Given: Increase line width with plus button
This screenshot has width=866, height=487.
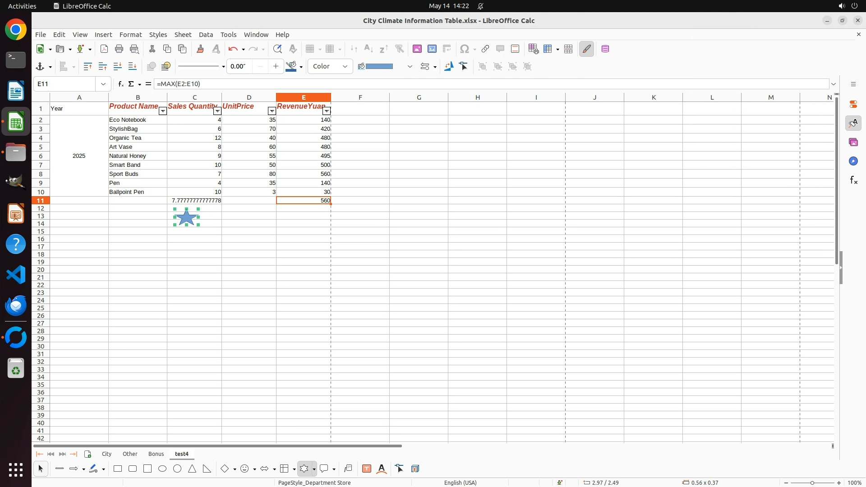Looking at the screenshot, I should 276,67.
